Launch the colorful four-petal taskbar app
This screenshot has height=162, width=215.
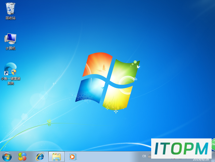pyautogui.click(x=23, y=157)
